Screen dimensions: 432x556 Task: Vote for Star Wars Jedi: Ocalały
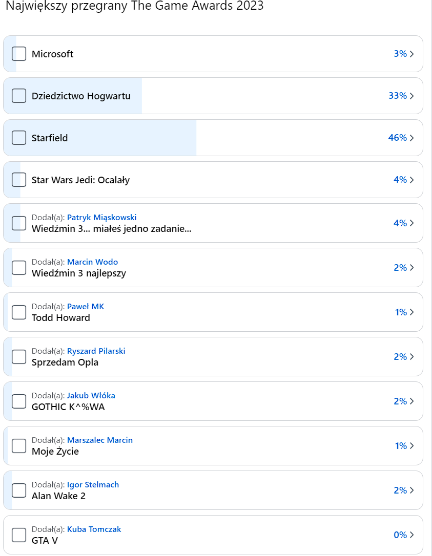pos(19,180)
